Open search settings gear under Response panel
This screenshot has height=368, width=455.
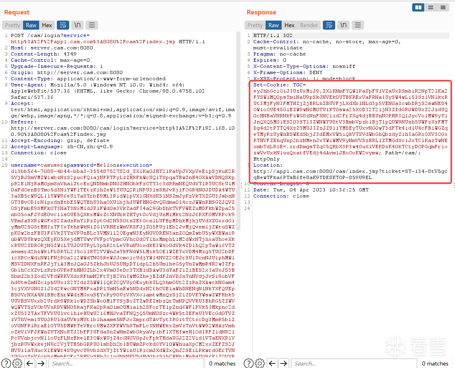(260, 363)
